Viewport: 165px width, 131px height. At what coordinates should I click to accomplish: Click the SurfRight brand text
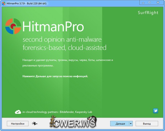[148, 13]
